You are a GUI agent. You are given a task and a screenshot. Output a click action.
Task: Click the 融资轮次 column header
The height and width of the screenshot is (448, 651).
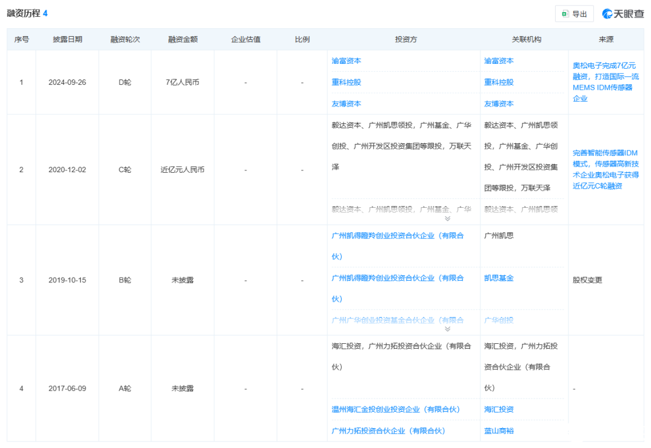pyautogui.click(x=125, y=40)
